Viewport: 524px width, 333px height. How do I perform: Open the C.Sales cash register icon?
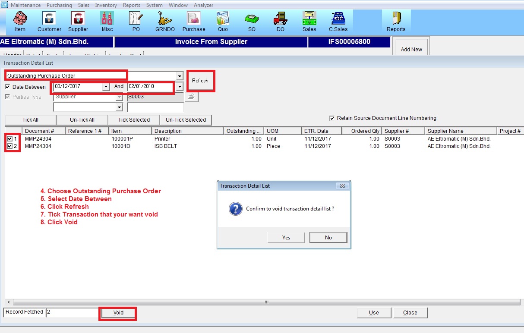pos(338,22)
